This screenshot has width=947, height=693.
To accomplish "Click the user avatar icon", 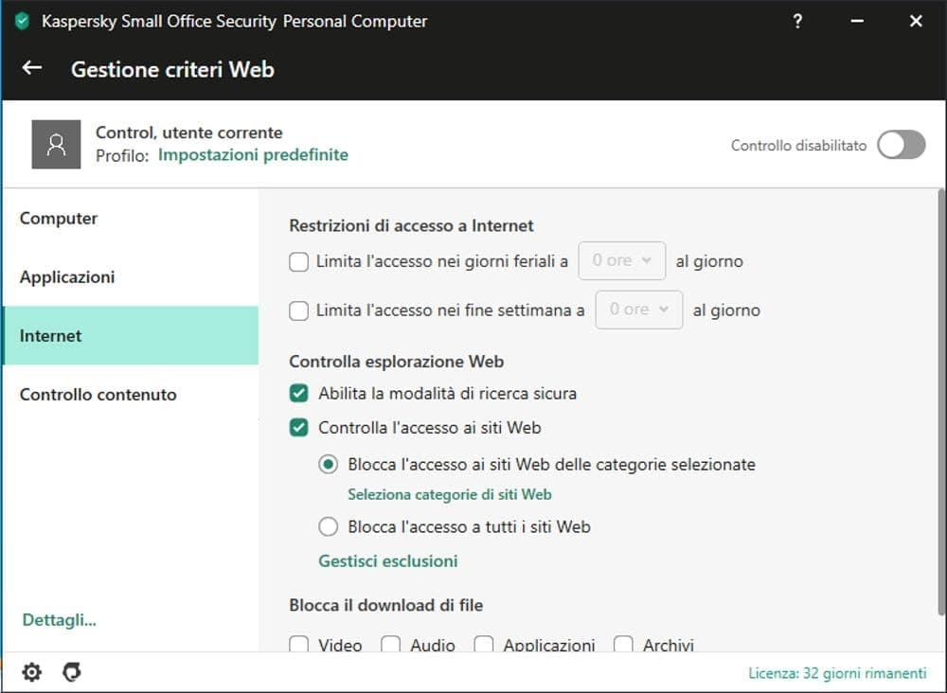I will (56, 144).
